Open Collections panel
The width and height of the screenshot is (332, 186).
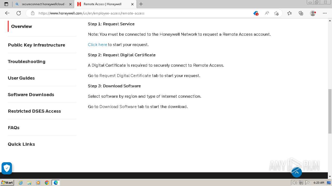click(301, 13)
